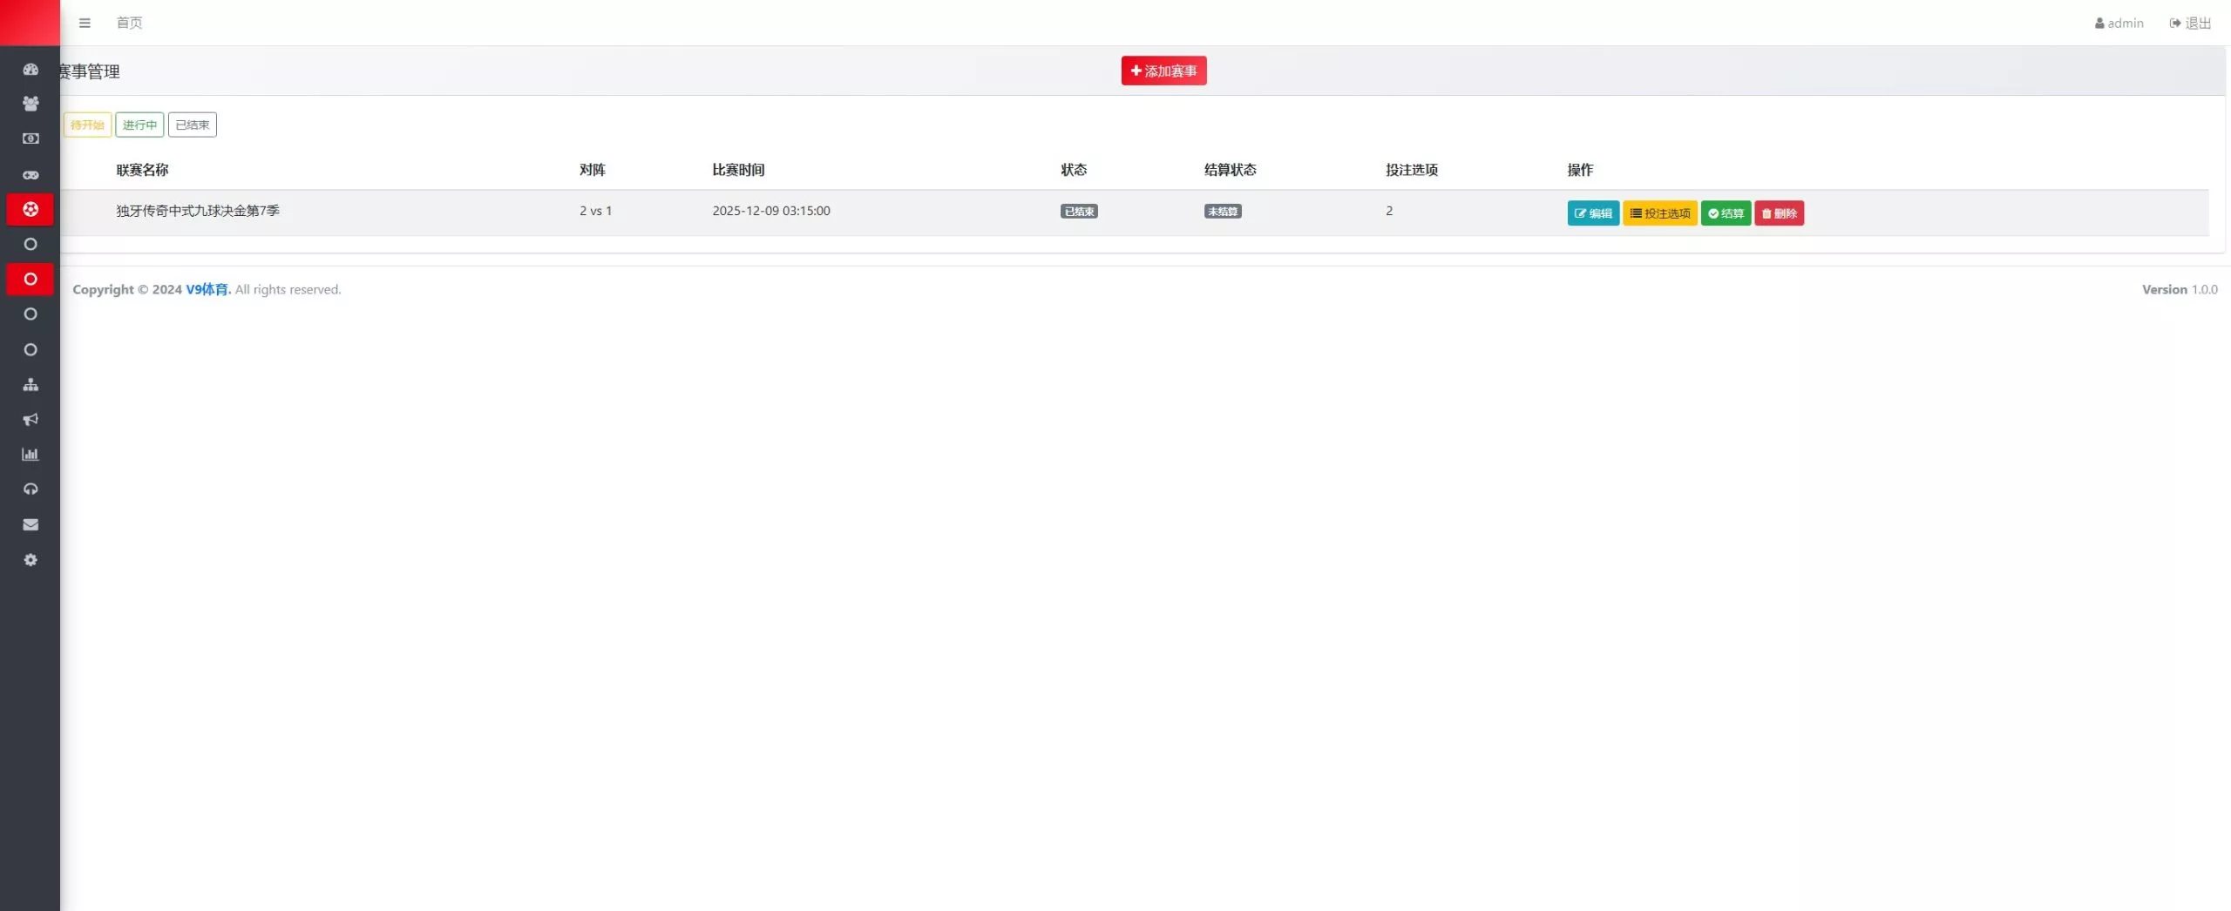Open the sitemap/agent hierarchy menu item
2231x911 pixels.
click(31, 384)
